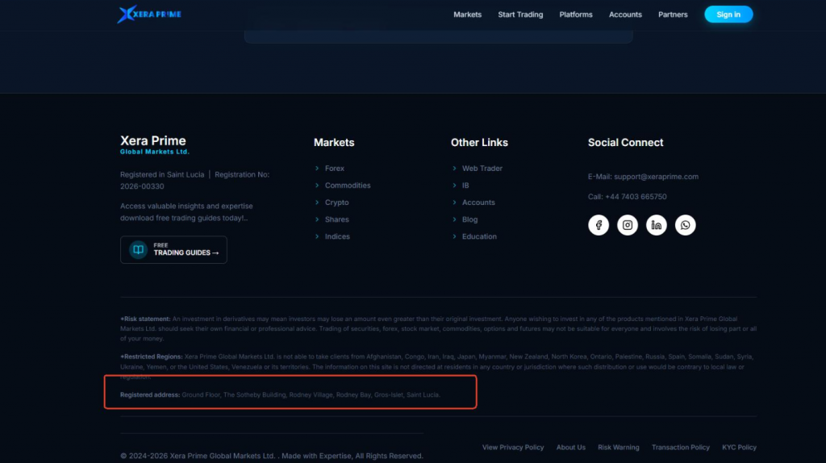Screen dimensions: 826x463
Task: Open View Privacy Policy link
Action: (512, 447)
